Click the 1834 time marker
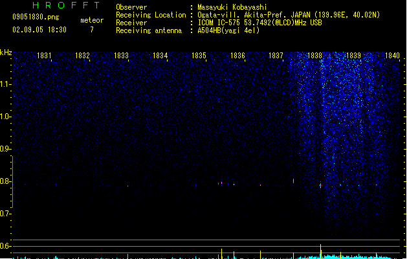407x259 pixels. coord(160,56)
